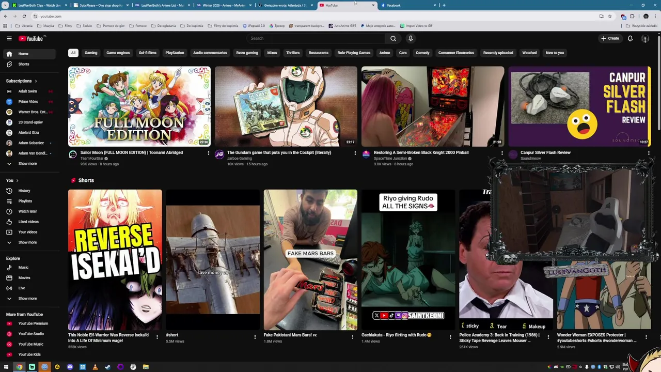Open the account avatar menu
Viewport: 661px width, 372px height.
click(645, 38)
